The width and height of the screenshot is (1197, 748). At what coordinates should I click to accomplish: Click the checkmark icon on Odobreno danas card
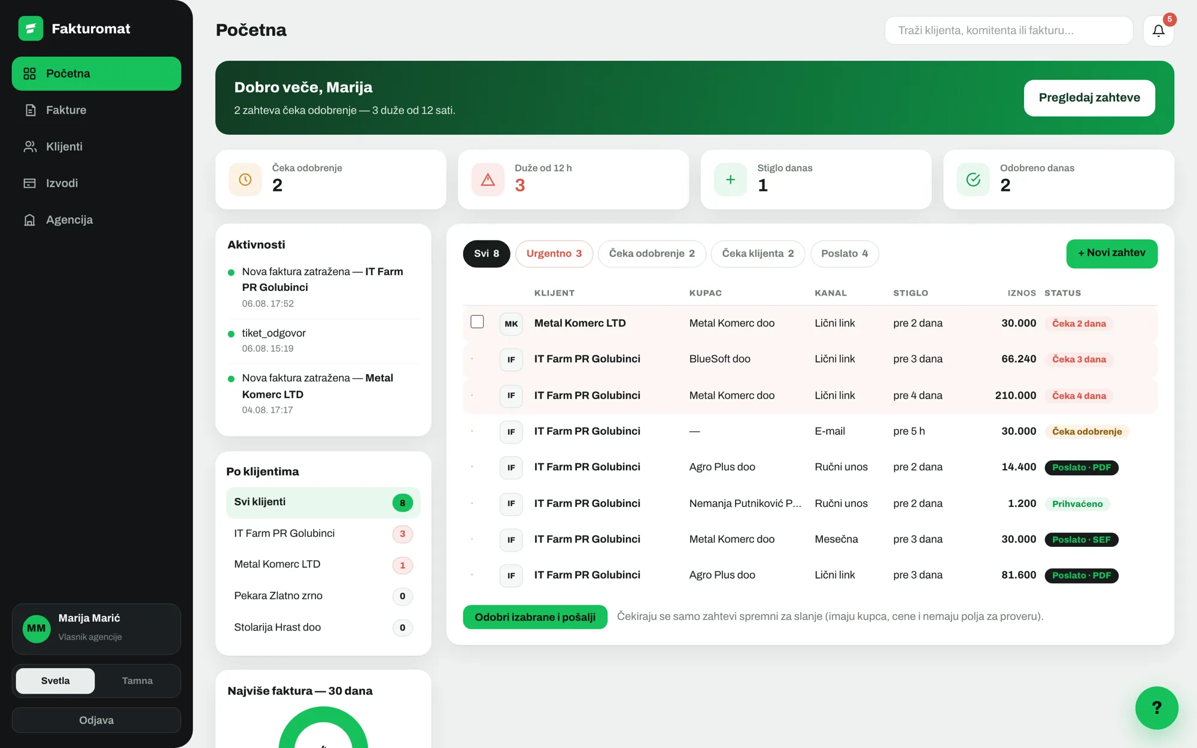[x=973, y=180]
